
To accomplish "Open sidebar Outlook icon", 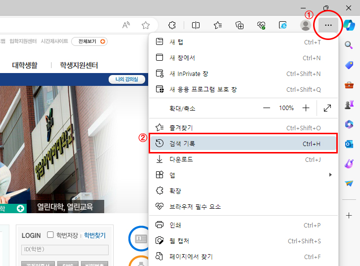I will click(349, 144).
